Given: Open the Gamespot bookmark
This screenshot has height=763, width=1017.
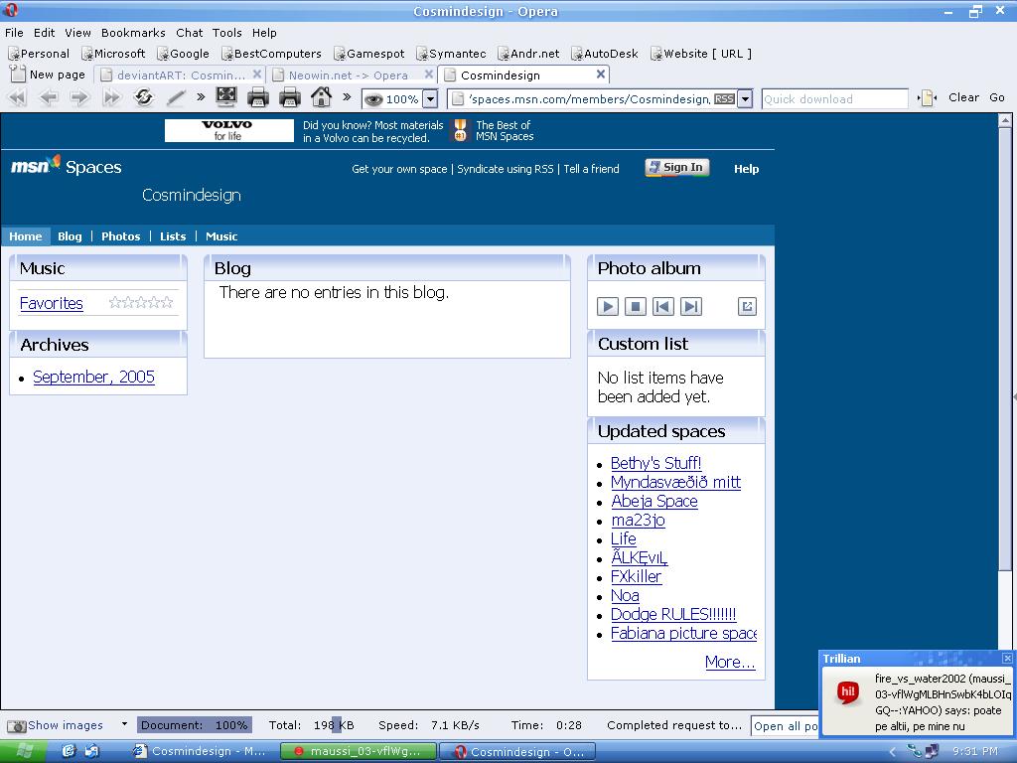Looking at the screenshot, I should pos(369,54).
